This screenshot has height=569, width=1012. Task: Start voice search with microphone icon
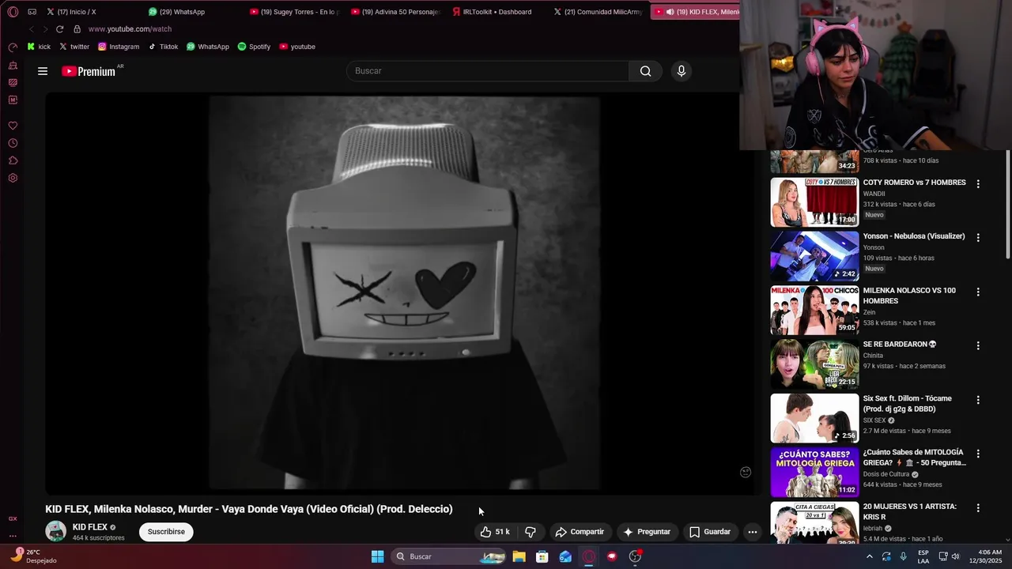point(682,71)
